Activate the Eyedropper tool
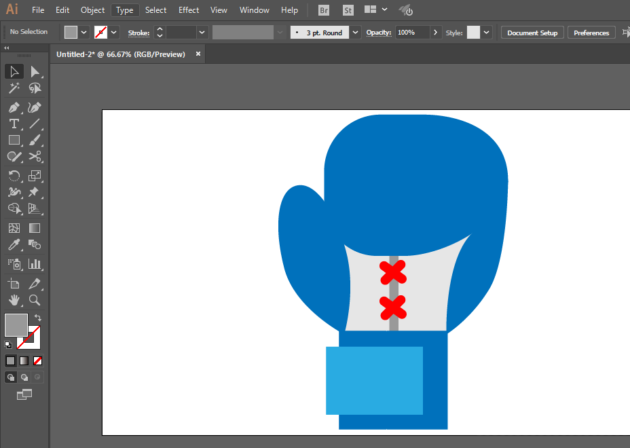The width and height of the screenshot is (630, 448). tap(14, 244)
